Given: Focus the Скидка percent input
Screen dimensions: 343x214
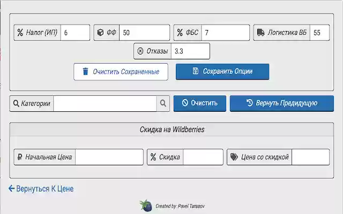Looking at the screenshot, I should click(203, 157).
